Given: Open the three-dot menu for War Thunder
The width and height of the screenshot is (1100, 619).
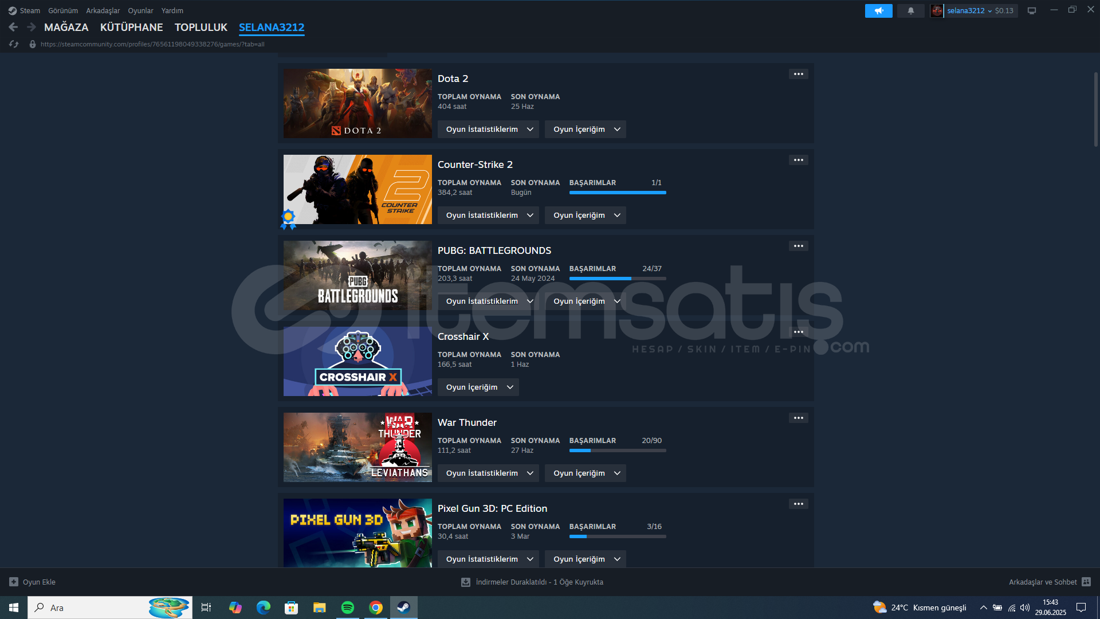Looking at the screenshot, I should (x=799, y=418).
